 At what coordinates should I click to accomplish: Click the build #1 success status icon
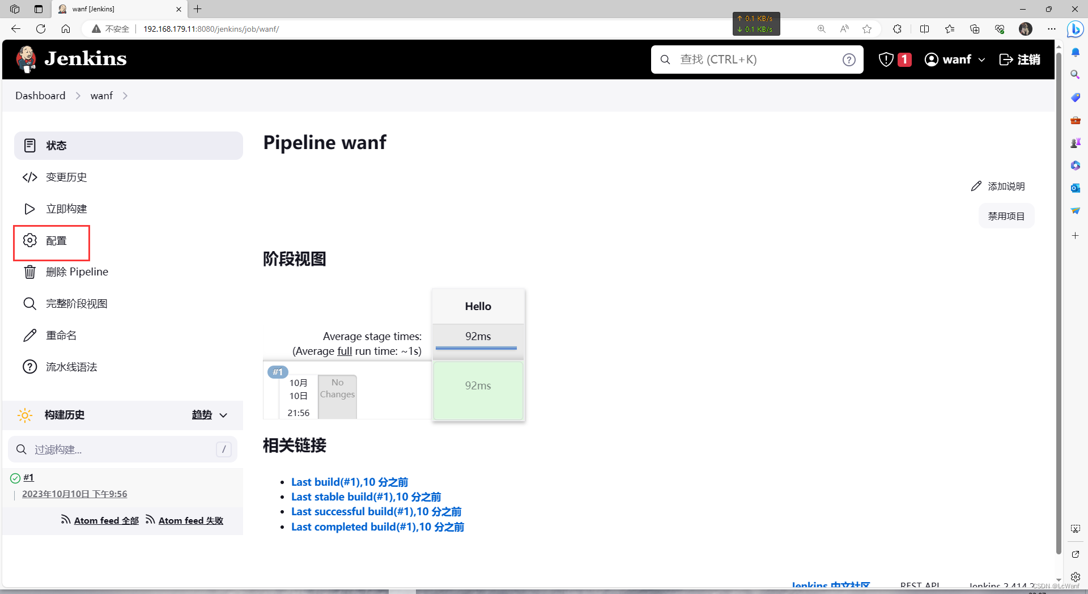click(x=15, y=478)
